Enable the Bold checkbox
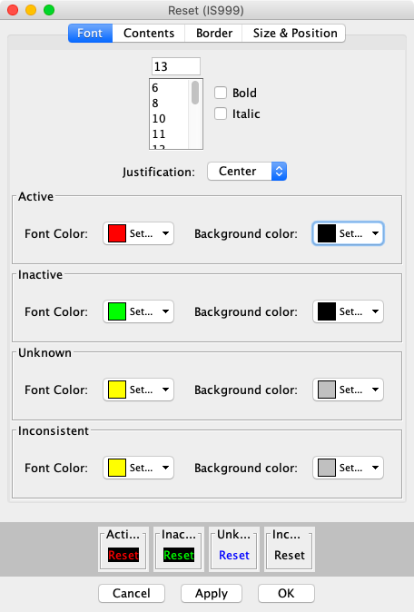Image resolution: width=414 pixels, height=612 pixels. 221,93
